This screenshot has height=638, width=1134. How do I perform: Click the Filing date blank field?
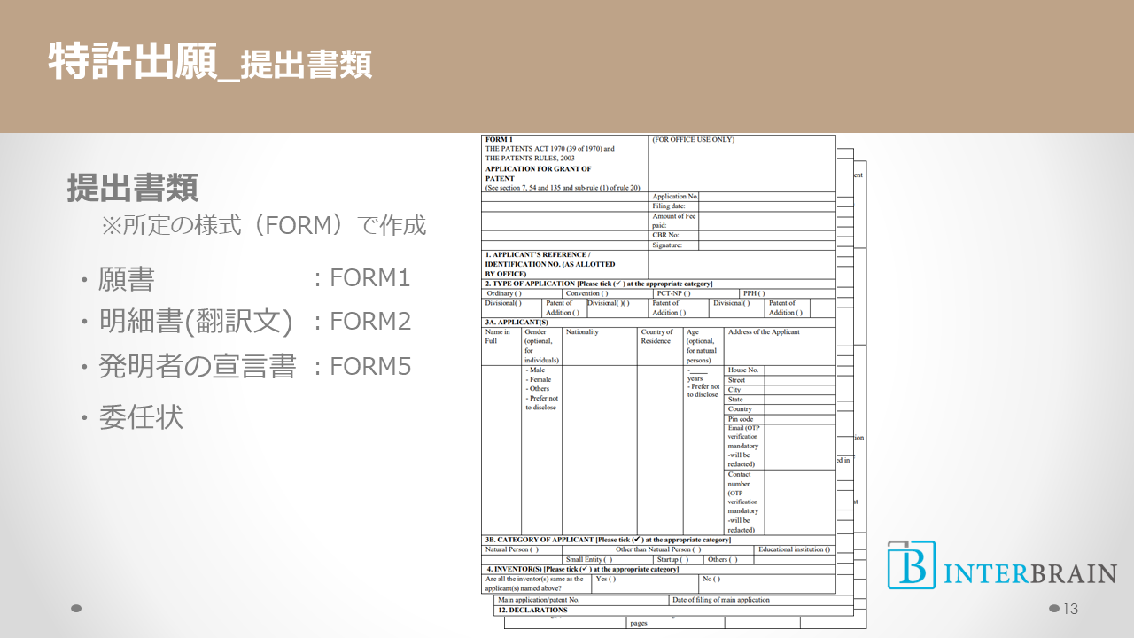click(766, 206)
